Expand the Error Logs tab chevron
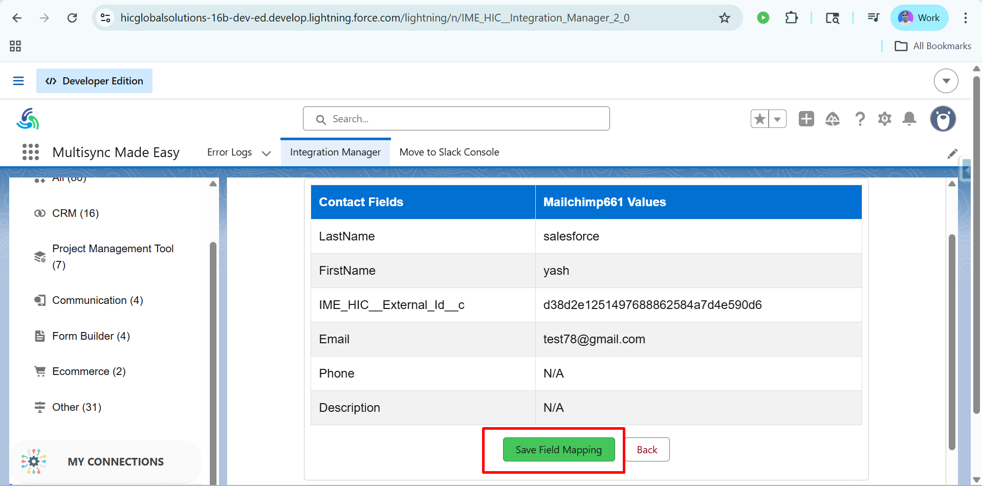Screen dimensions: 982x486 [266, 153]
